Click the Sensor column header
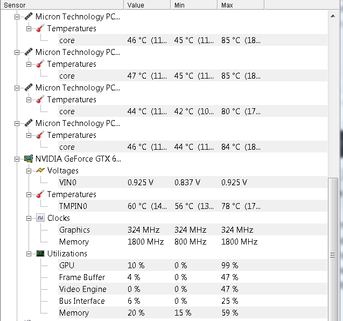This screenshot has width=343, height=321. coord(62,5)
